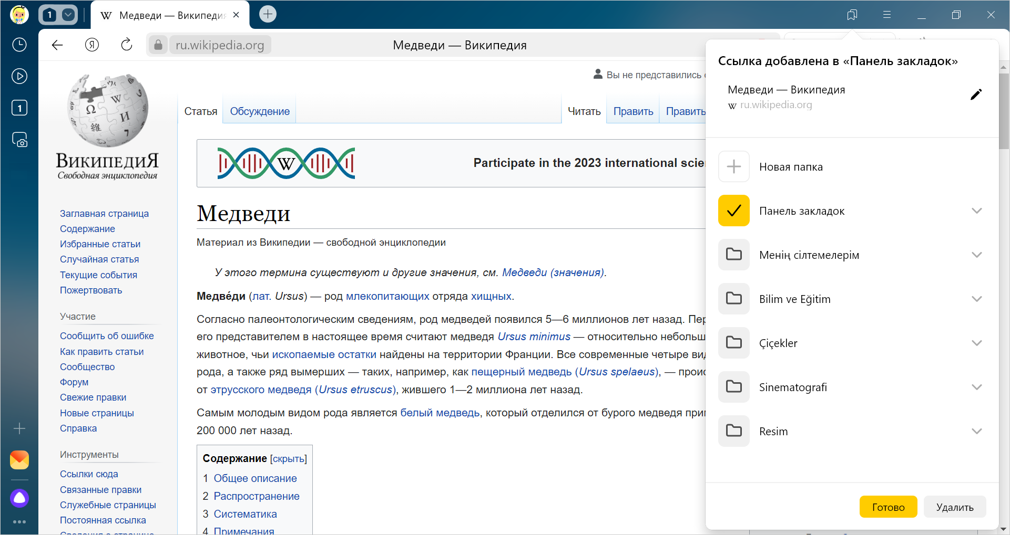The image size is (1010, 535).
Task: Switch to the Обсуждение tab
Action: coord(259,111)
